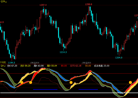The width and height of the screenshot is (138, 98).
Task: Click the 1204.0 low price label
Action: [119, 58]
